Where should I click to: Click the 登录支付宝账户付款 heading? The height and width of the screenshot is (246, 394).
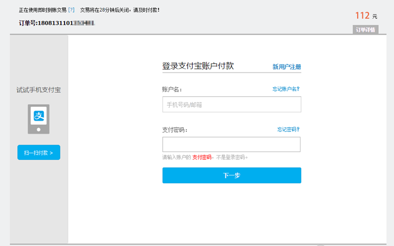coord(198,66)
